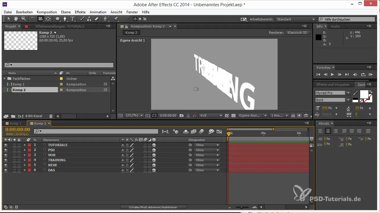
Task: Play the preview
Action: pos(332,75)
